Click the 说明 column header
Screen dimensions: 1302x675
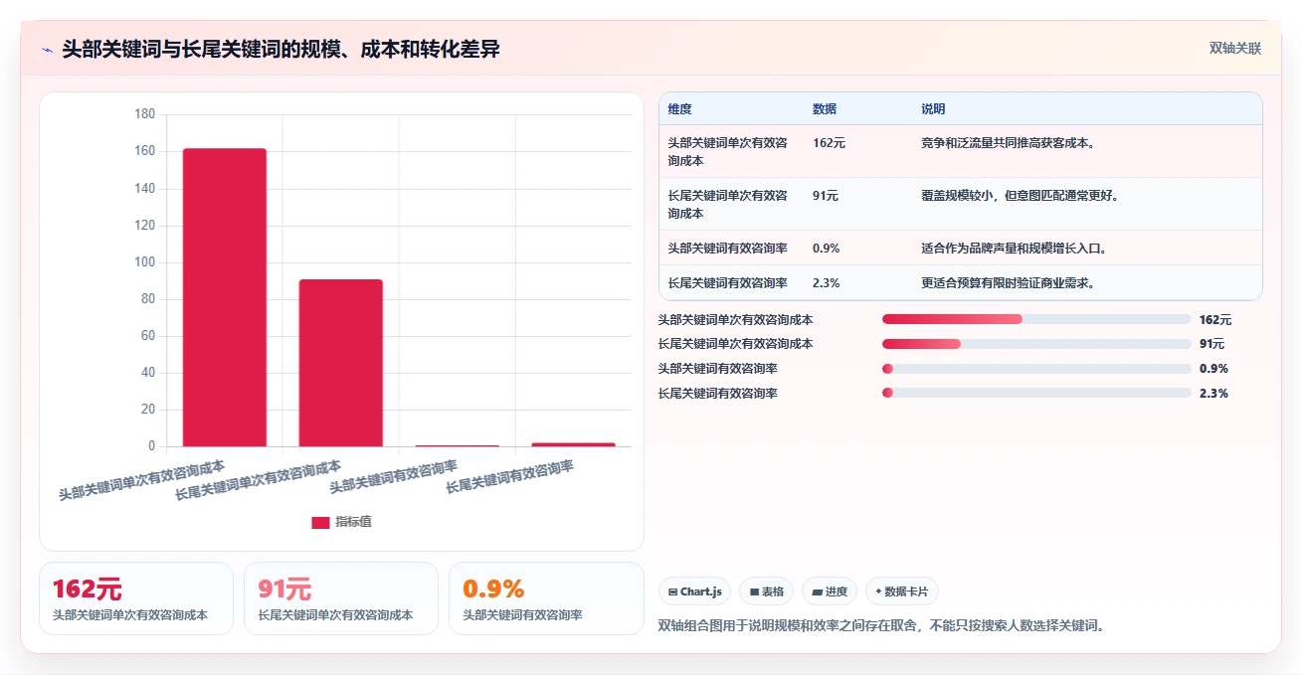click(933, 109)
